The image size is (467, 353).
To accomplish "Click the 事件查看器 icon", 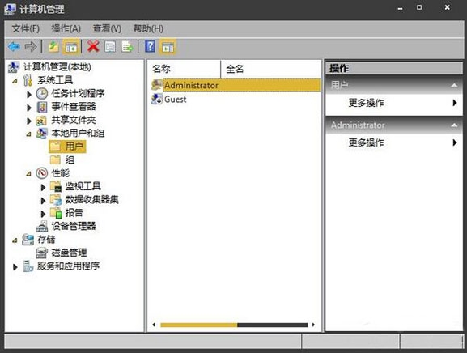I will click(x=42, y=107).
